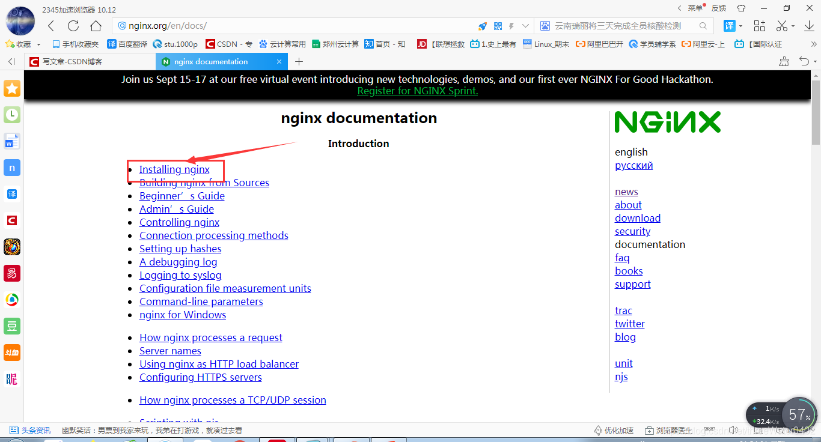Click the scissors screenshot tool icon
Screen dimensions: 821x442
click(x=781, y=26)
